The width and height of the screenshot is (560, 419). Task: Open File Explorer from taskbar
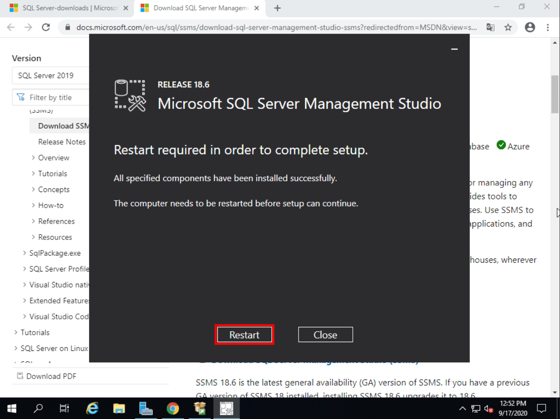[x=119, y=408]
